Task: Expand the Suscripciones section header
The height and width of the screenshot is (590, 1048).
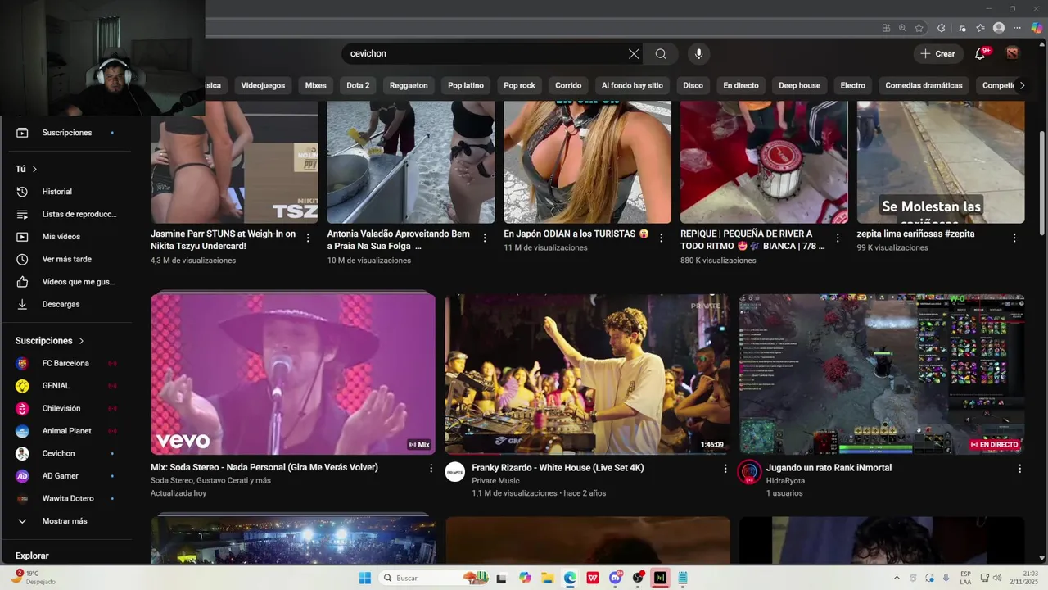Action: [49, 341]
